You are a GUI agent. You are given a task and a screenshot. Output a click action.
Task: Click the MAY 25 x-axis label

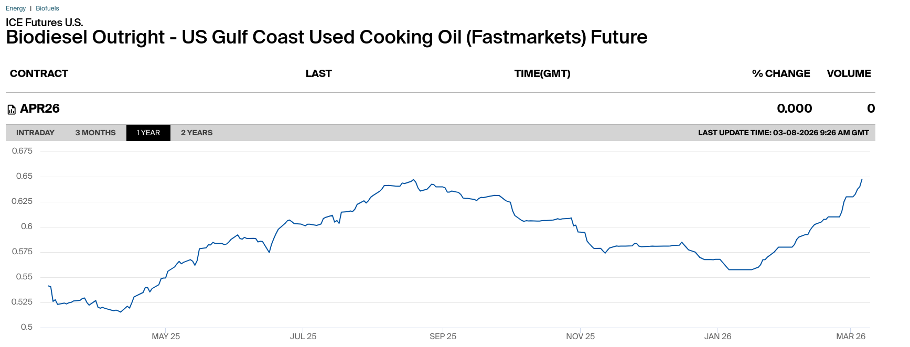[166, 336]
